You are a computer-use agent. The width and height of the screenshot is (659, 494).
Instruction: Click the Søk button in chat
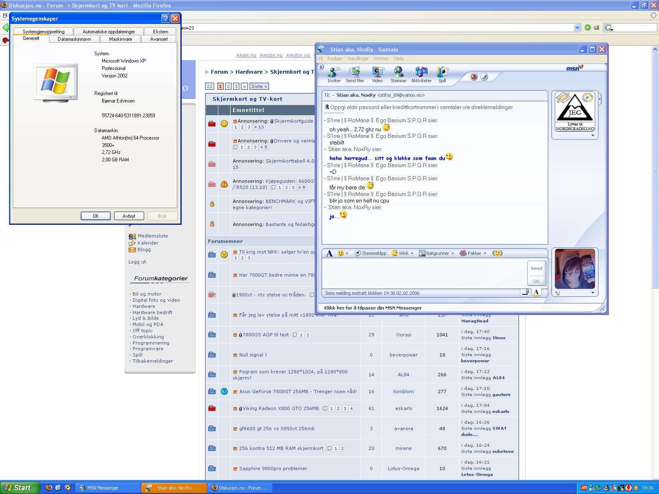[536, 281]
